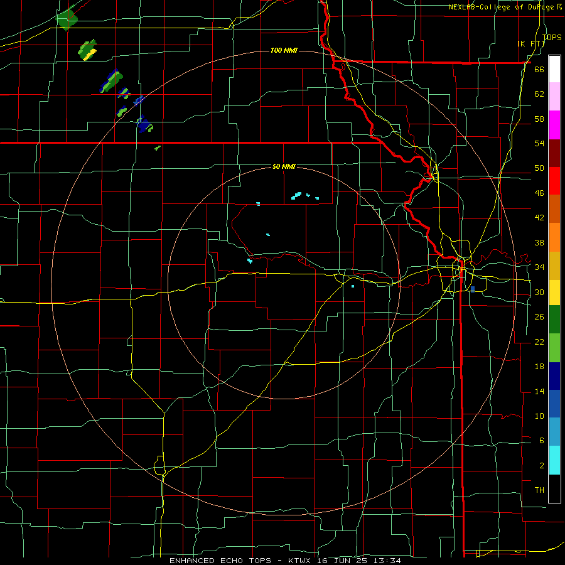This screenshot has height=565, width=565.
Task: Click the legend value 54
Action: pos(539,143)
